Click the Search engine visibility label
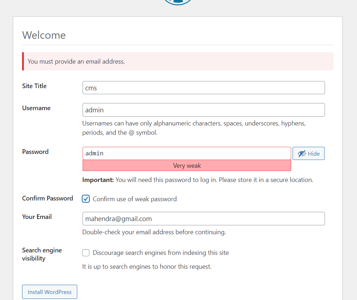The height and width of the screenshot is (300, 357). (42, 254)
